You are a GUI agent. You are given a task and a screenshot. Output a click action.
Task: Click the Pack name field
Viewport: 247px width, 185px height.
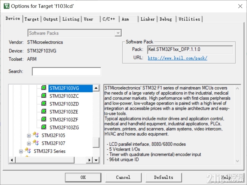click(190, 50)
